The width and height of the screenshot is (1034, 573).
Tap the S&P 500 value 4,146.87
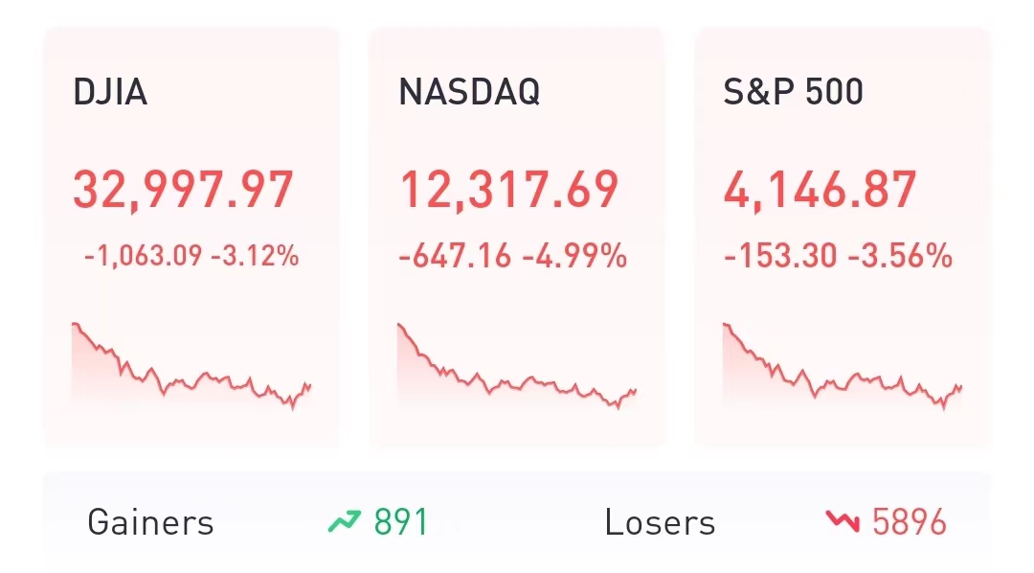tap(820, 190)
